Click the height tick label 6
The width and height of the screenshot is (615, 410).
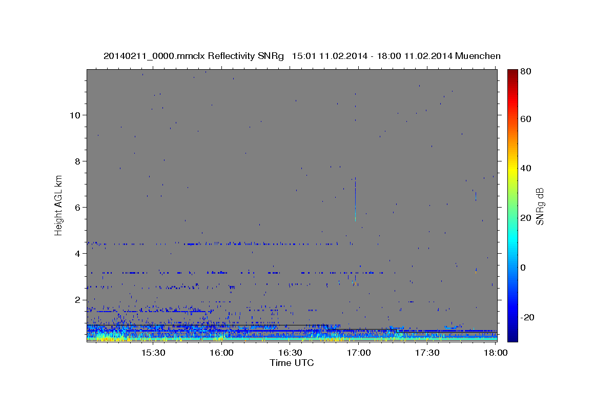coord(77,207)
